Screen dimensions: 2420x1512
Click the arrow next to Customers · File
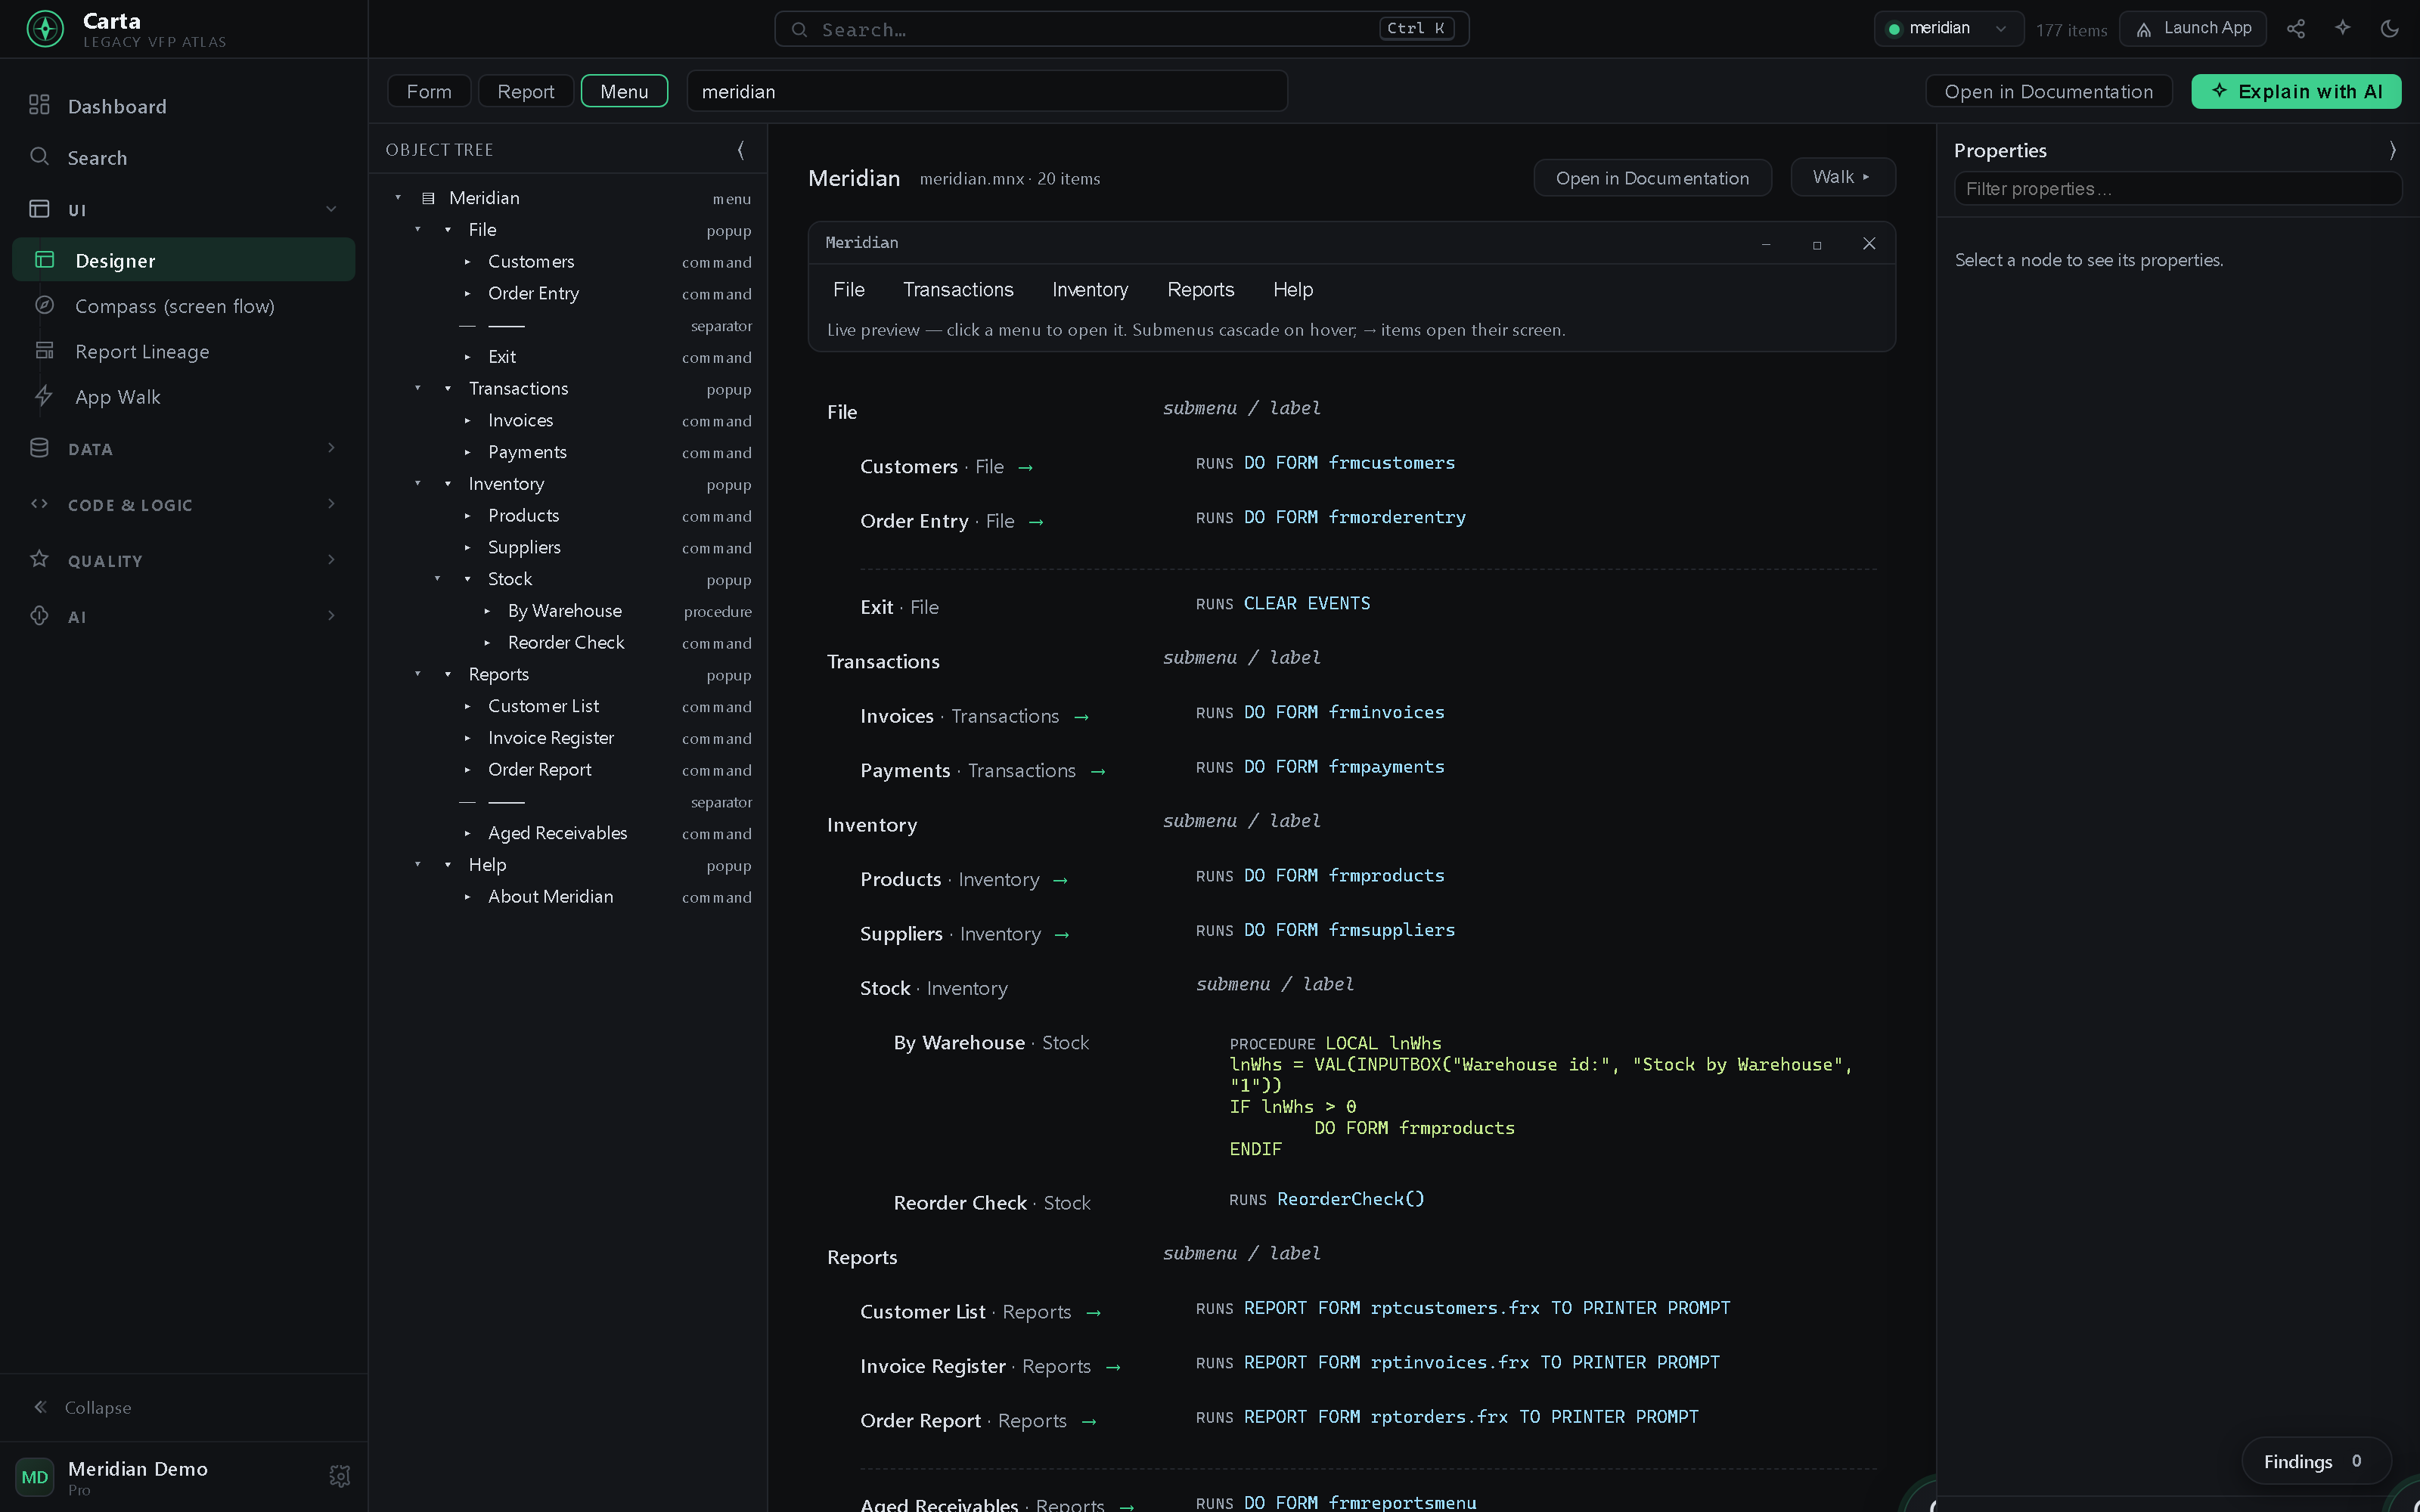[x=1025, y=467]
